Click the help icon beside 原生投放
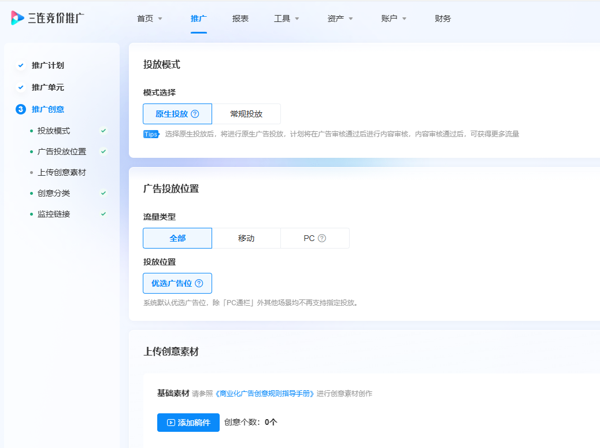Screen dimensions: 600x448 [x=196, y=113]
